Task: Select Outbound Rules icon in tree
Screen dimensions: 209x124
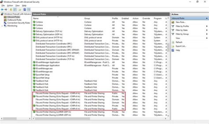Action: pyautogui.click(x=5, y=20)
